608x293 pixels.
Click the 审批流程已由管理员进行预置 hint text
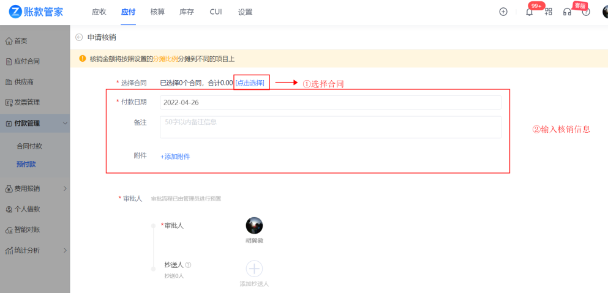pos(186,199)
